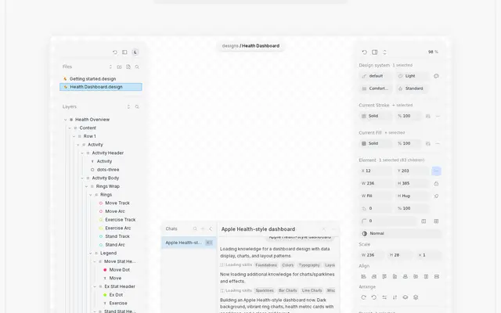
Task: Click the Current Fill Solid color swatch
Action: coord(363,143)
